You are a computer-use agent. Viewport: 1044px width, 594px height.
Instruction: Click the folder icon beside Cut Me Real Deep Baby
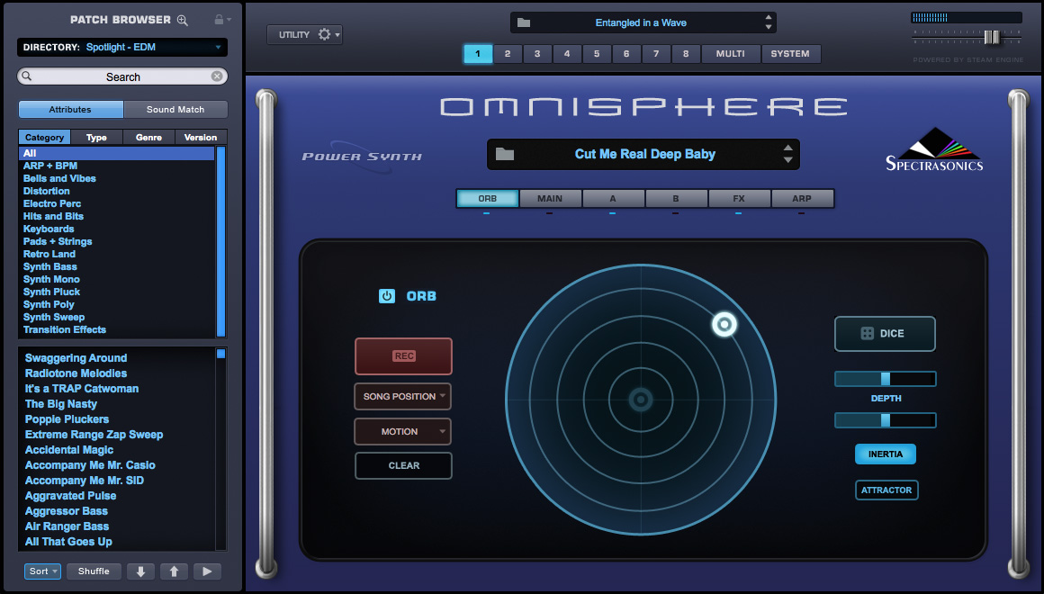(x=506, y=154)
